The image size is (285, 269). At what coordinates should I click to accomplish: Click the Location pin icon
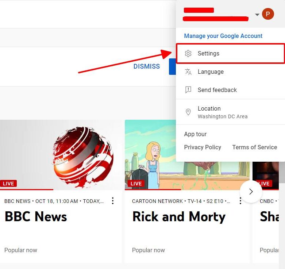pos(188,112)
